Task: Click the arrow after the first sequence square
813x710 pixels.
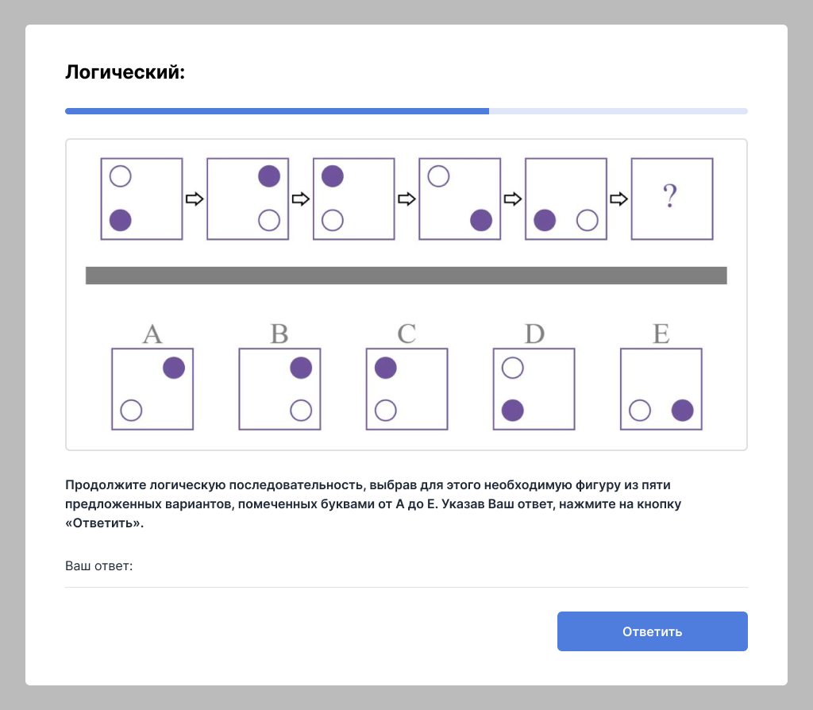Action: tap(195, 199)
